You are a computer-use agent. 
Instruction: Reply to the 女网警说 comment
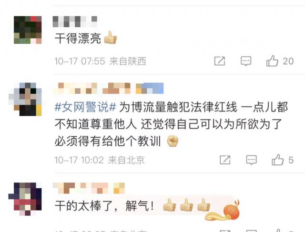point(251,160)
